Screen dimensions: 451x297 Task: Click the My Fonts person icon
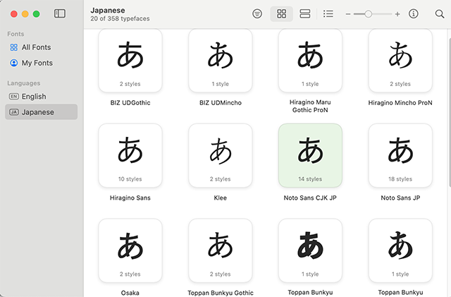tap(14, 63)
